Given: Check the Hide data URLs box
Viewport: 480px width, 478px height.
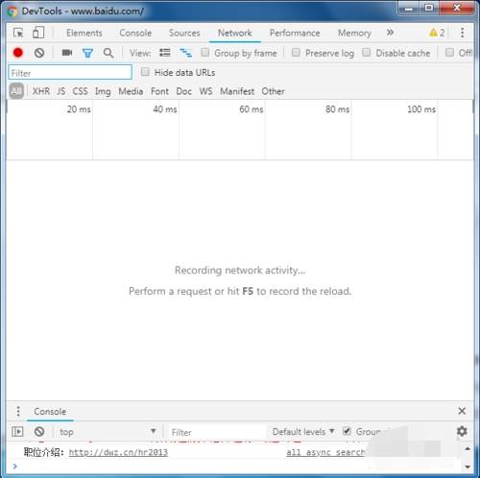Looking at the screenshot, I should (145, 72).
